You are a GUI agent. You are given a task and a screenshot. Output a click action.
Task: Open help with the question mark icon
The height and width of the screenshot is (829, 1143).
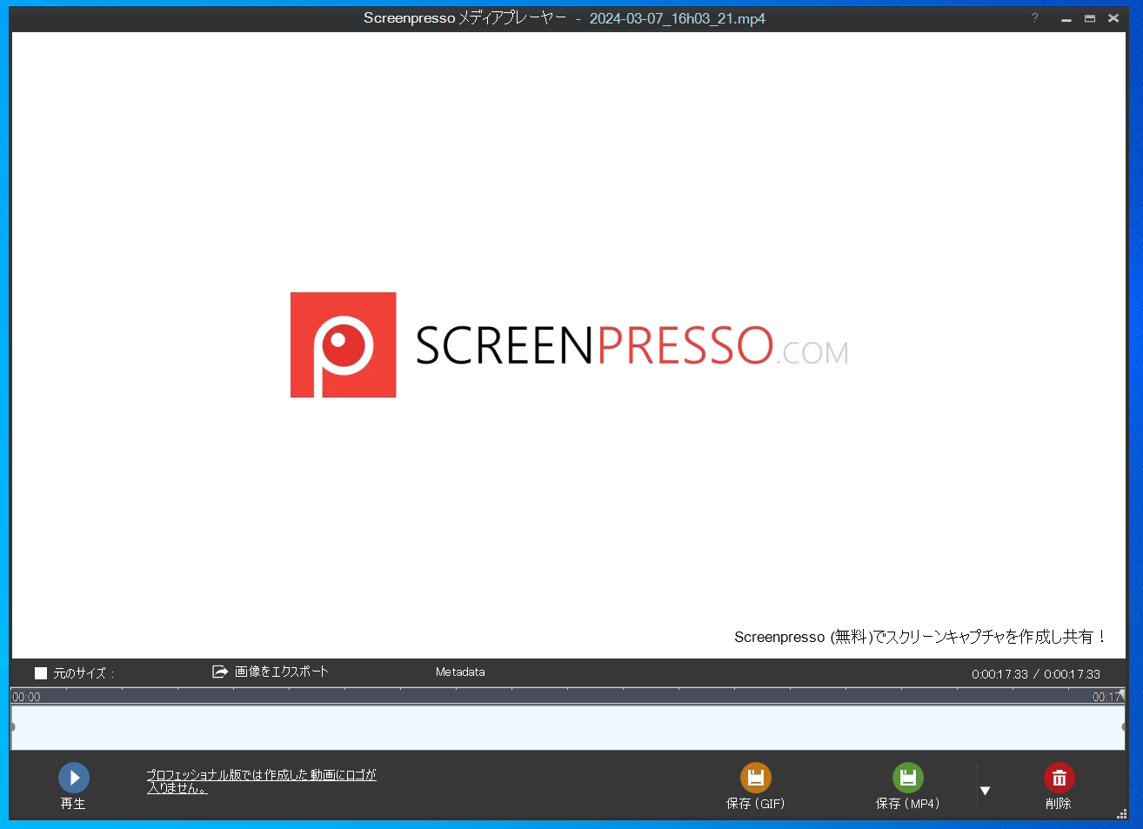click(1033, 17)
